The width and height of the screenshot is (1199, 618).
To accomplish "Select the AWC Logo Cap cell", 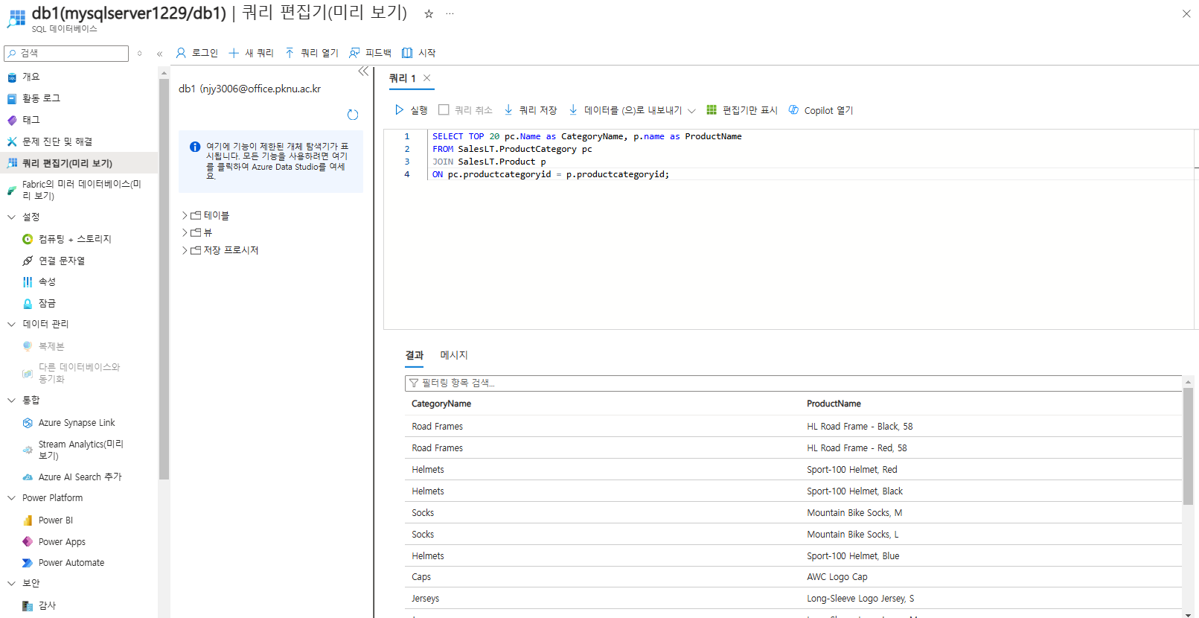I will (837, 577).
